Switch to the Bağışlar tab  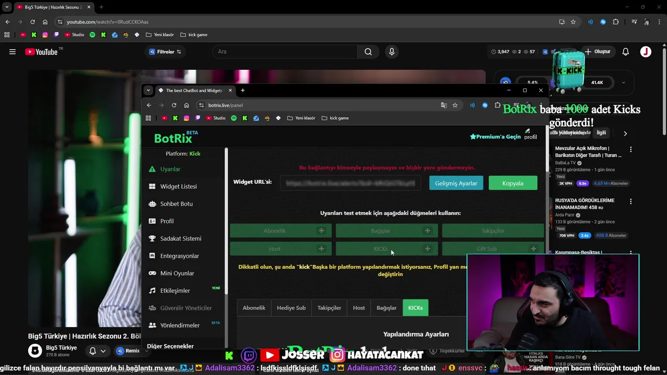[x=387, y=308]
